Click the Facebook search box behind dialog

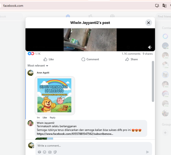tap(11, 16)
